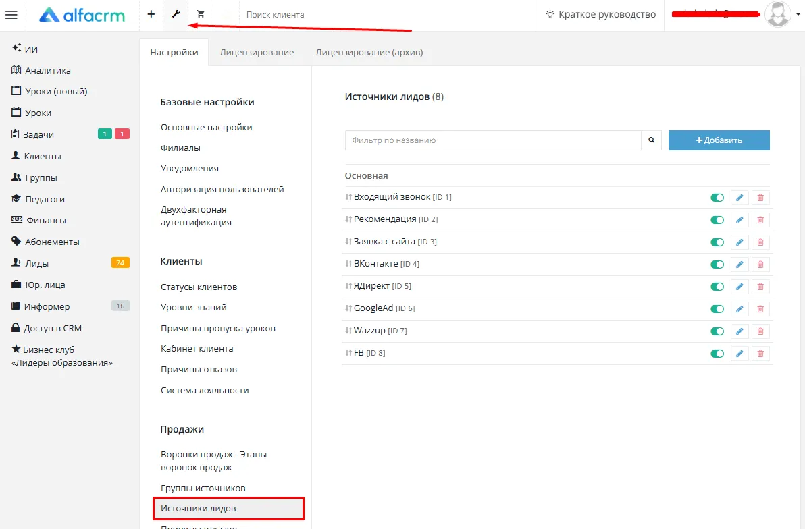
Task: Click the shopping cart icon
Action: point(201,14)
